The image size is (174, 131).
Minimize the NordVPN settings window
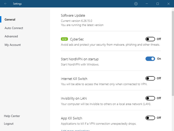[147, 4]
